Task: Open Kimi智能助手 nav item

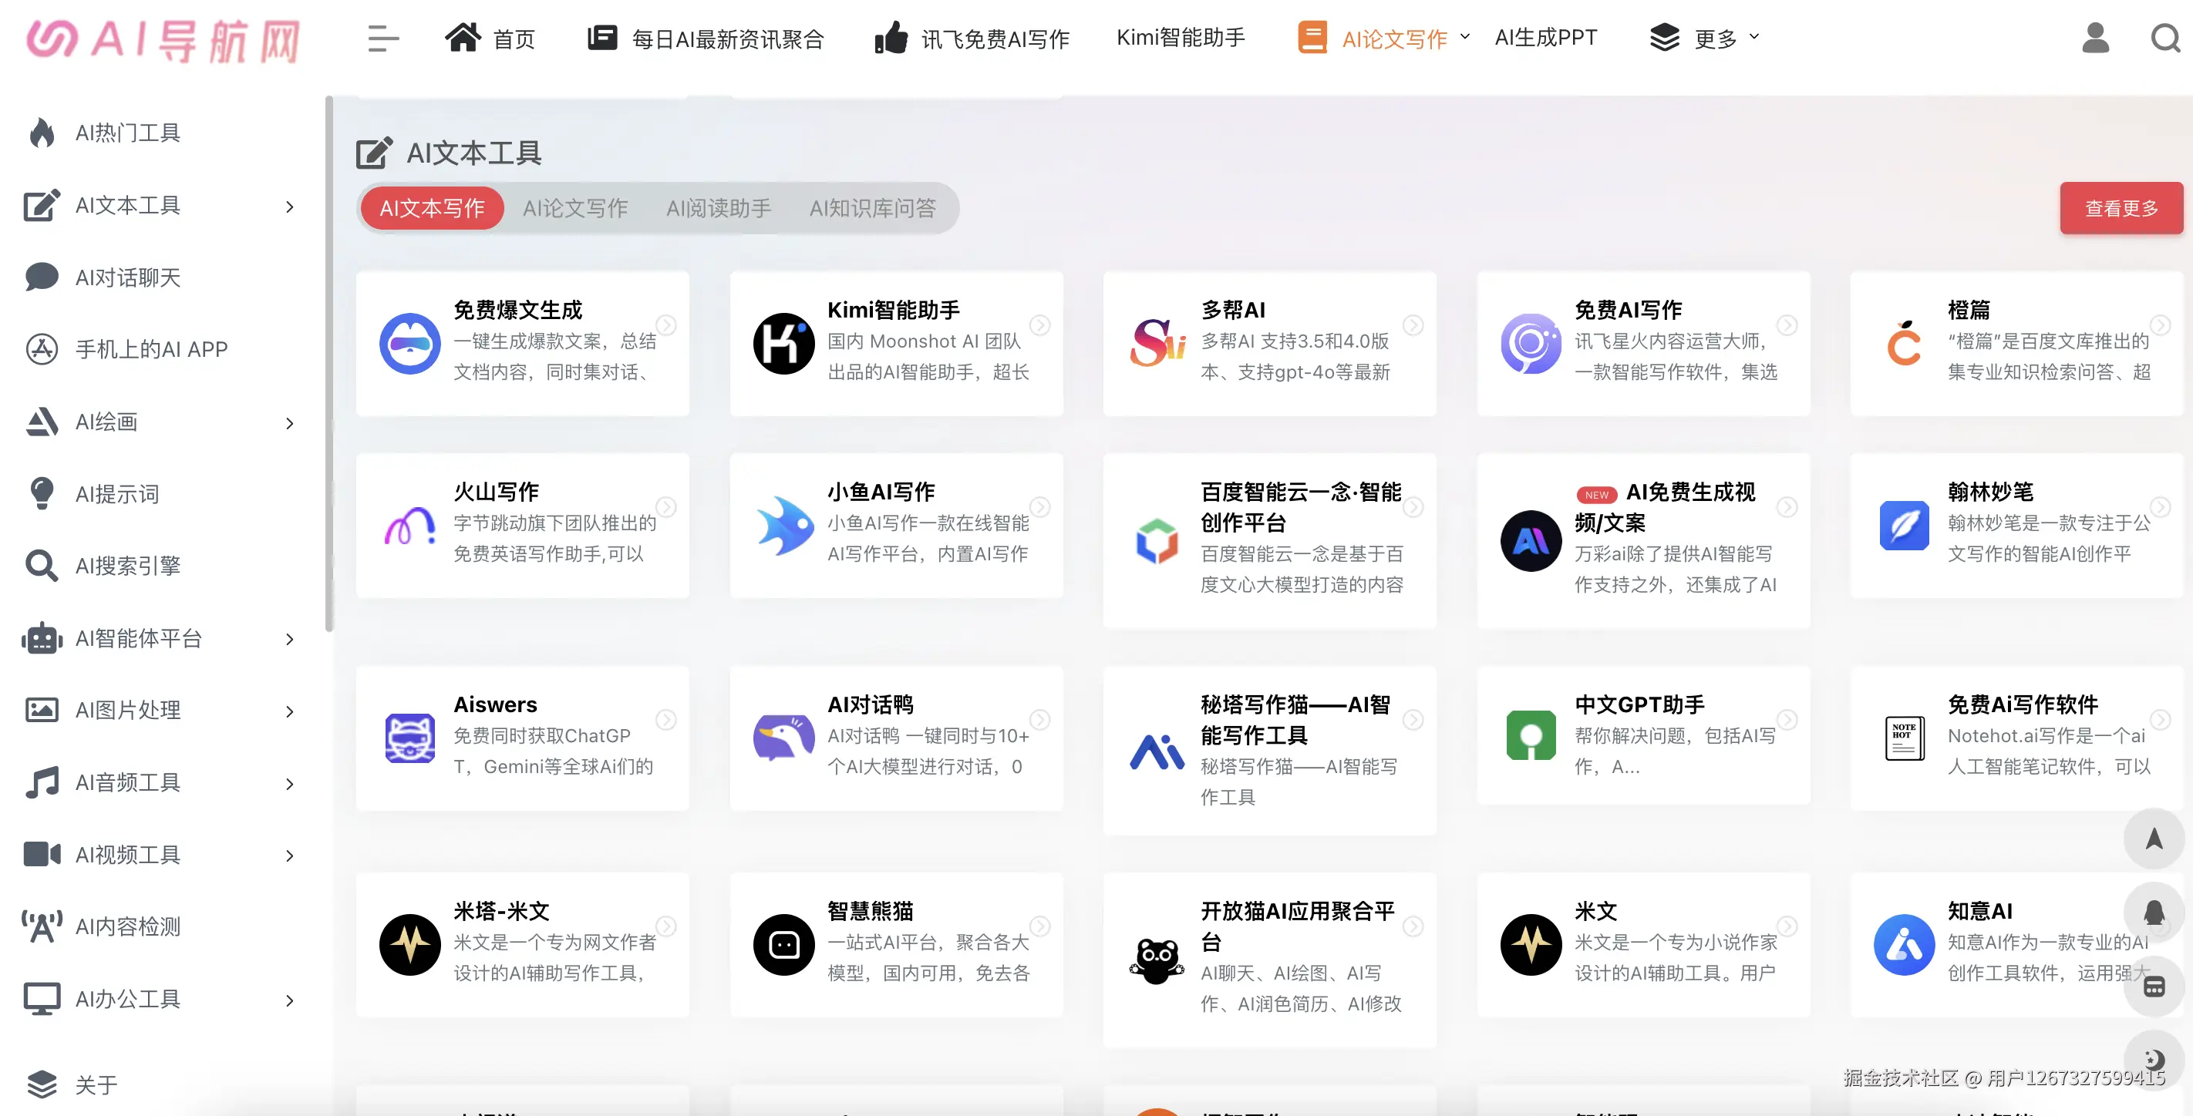Action: click(x=1181, y=38)
